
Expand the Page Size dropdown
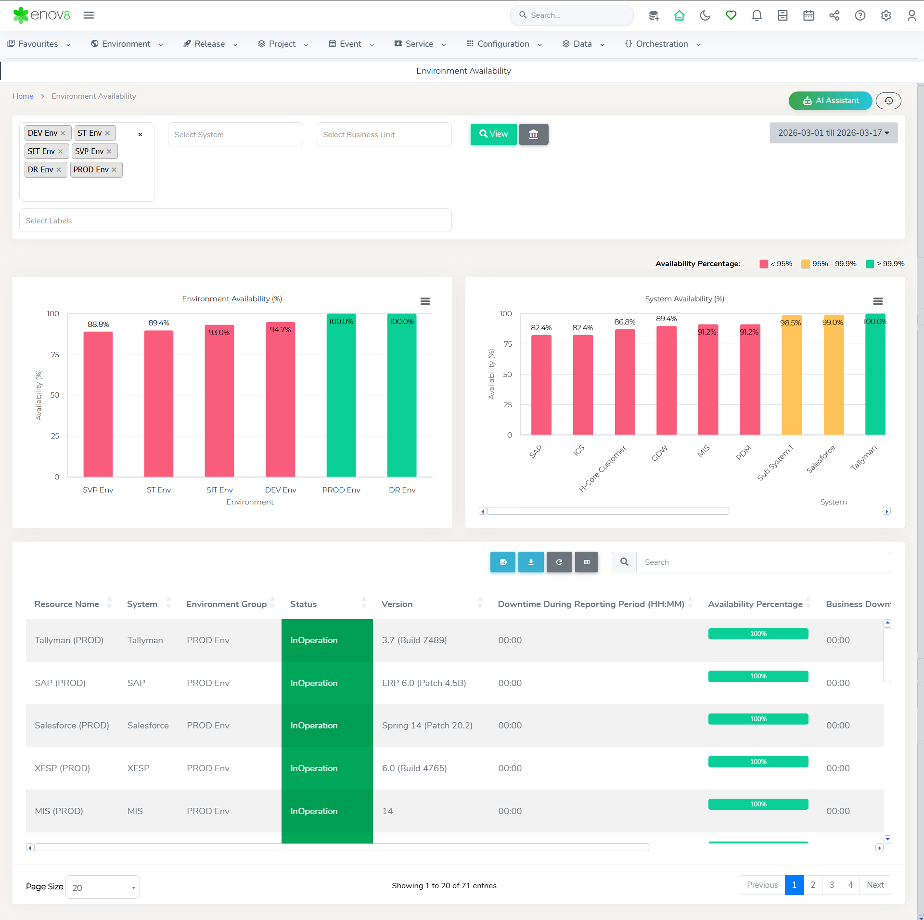coord(103,887)
